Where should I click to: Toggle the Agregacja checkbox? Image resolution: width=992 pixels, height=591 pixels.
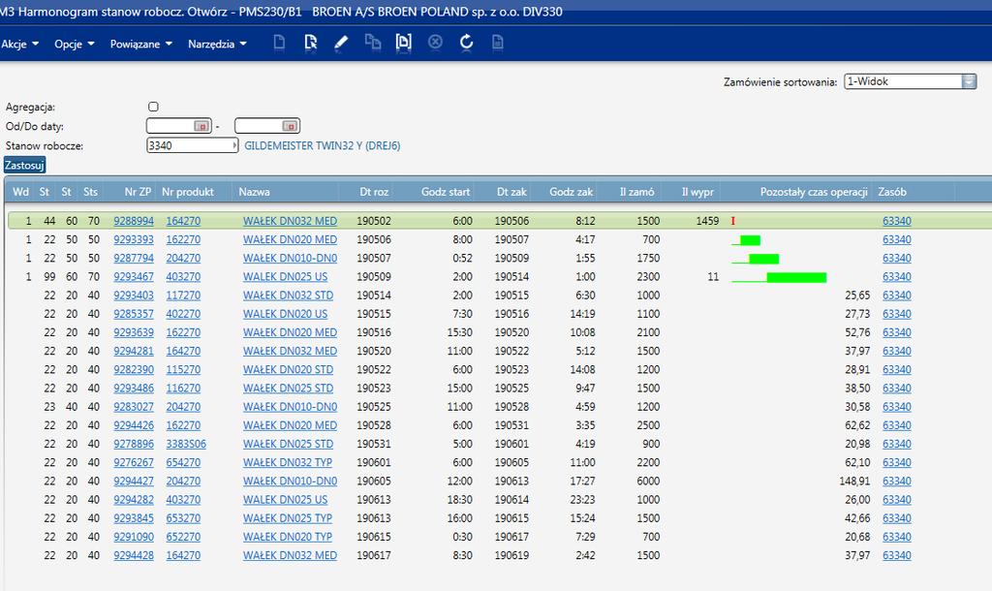[153, 107]
